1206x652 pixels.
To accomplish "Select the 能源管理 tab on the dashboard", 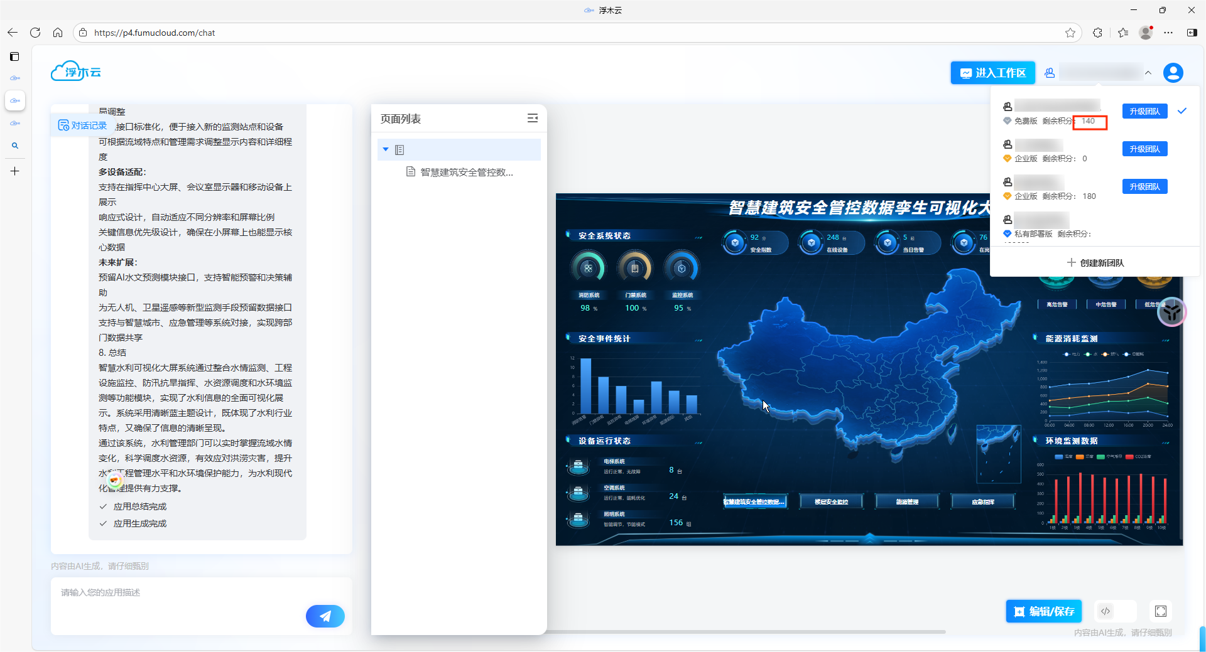I will click(x=907, y=501).
